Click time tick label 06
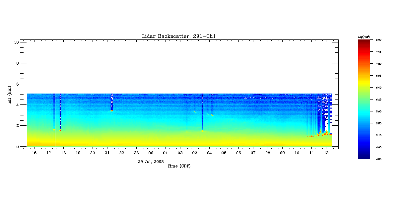Viewport: 398px width, 199px height. point(238,153)
